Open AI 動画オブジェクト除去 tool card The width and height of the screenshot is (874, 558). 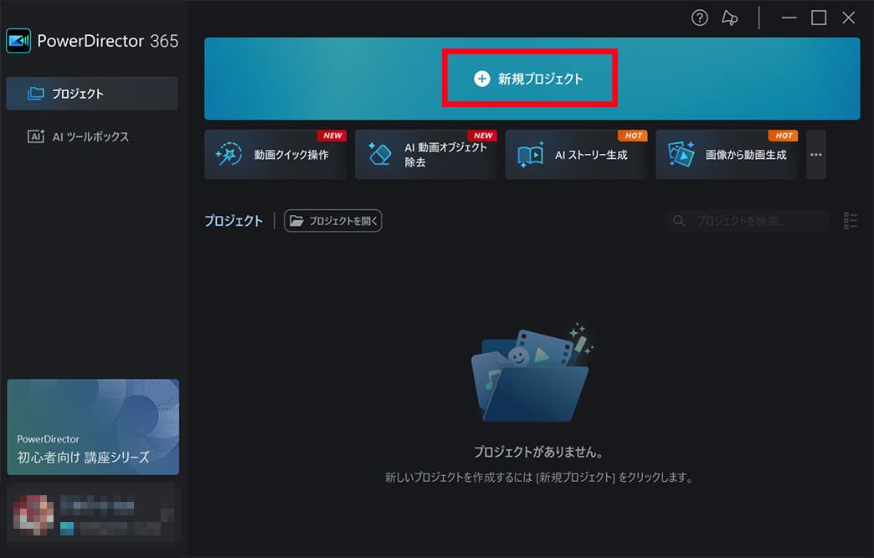pos(426,154)
